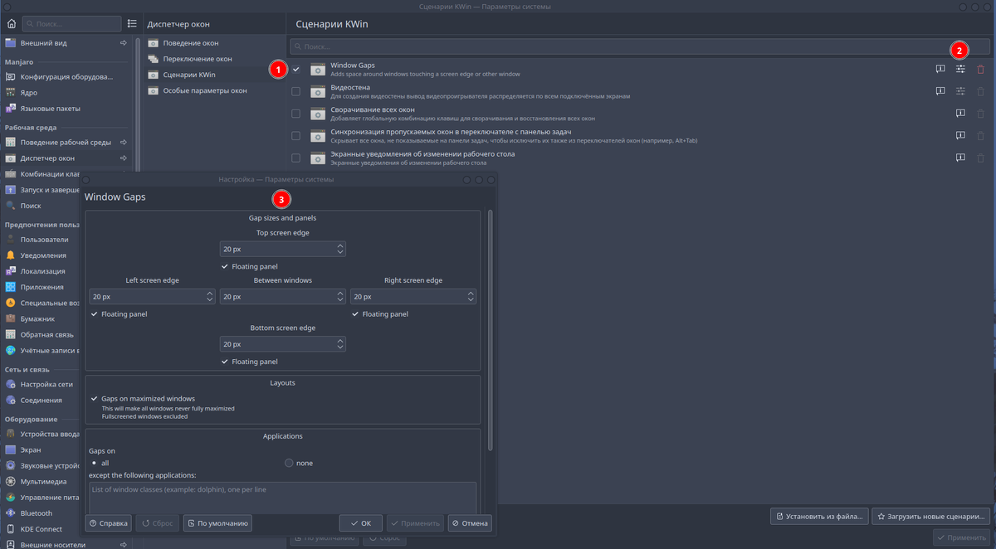Viewport: 996px width, 549px height.
Task: Reset dialog values with По умолчанию
Action: tap(218, 523)
